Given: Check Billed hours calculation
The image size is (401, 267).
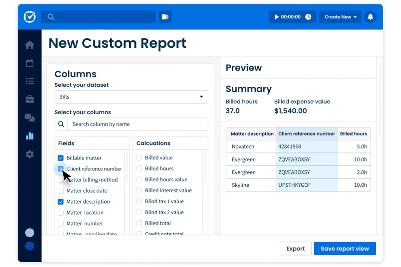Looking at the screenshot, I should pos(139,169).
